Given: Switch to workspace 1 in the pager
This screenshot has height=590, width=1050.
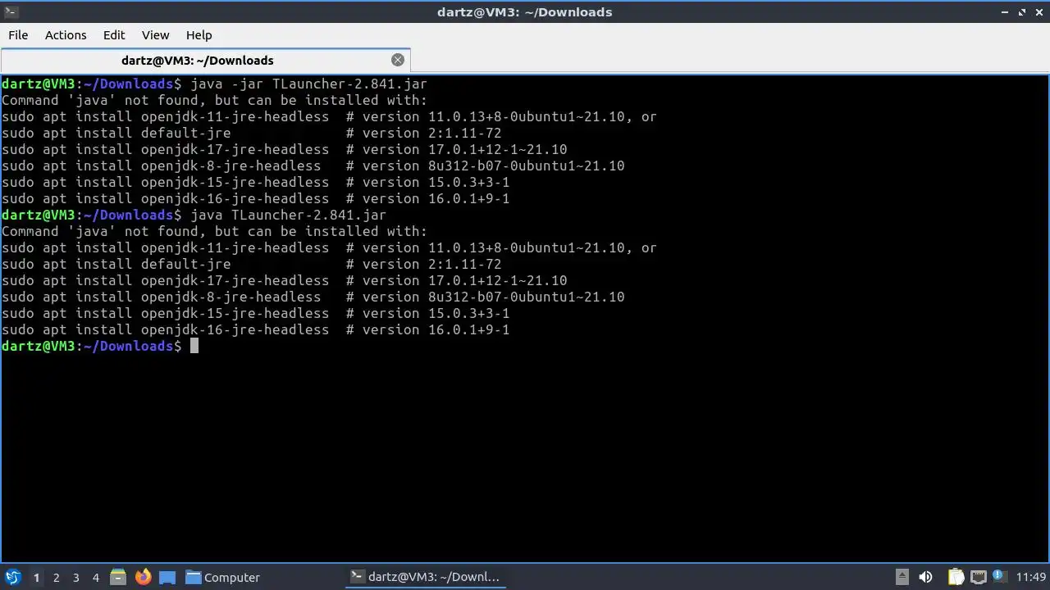Looking at the screenshot, I should coord(36,577).
